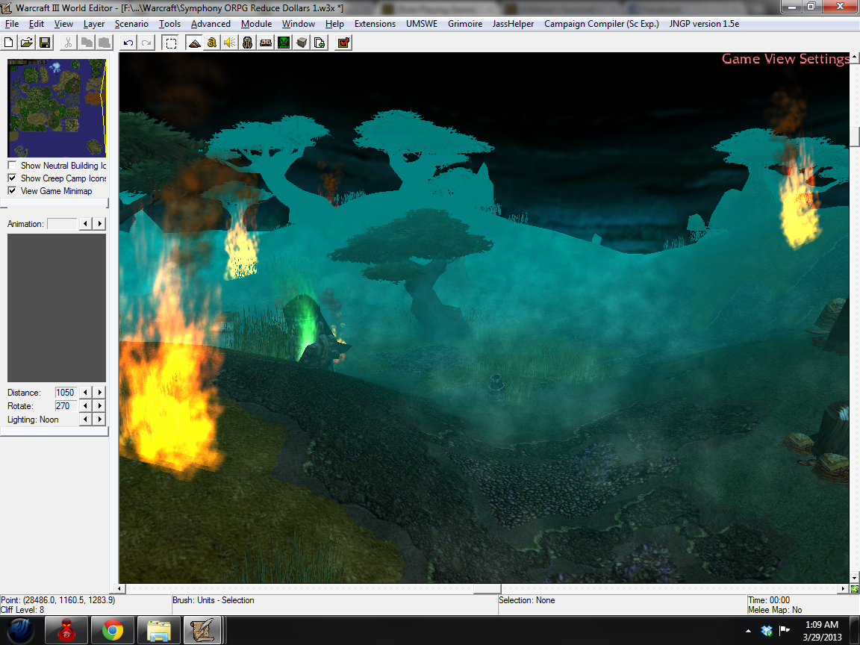Open Campaign Compiler (Sc Exp.) menu
The width and height of the screenshot is (860, 645).
[x=601, y=24]
